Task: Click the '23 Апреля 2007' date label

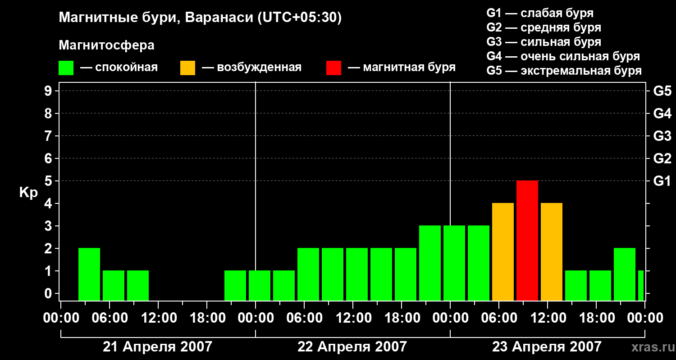Action: point(547,346)
